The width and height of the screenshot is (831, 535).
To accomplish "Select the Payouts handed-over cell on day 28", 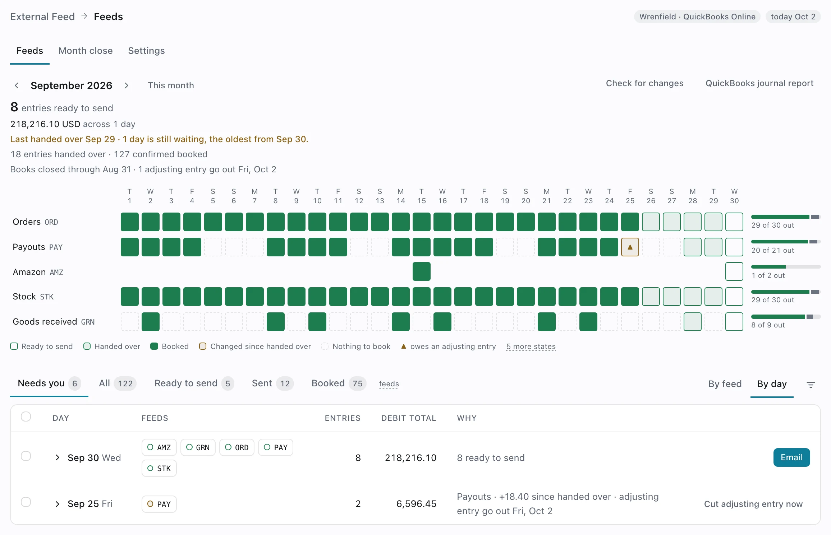I will [693, 247].
